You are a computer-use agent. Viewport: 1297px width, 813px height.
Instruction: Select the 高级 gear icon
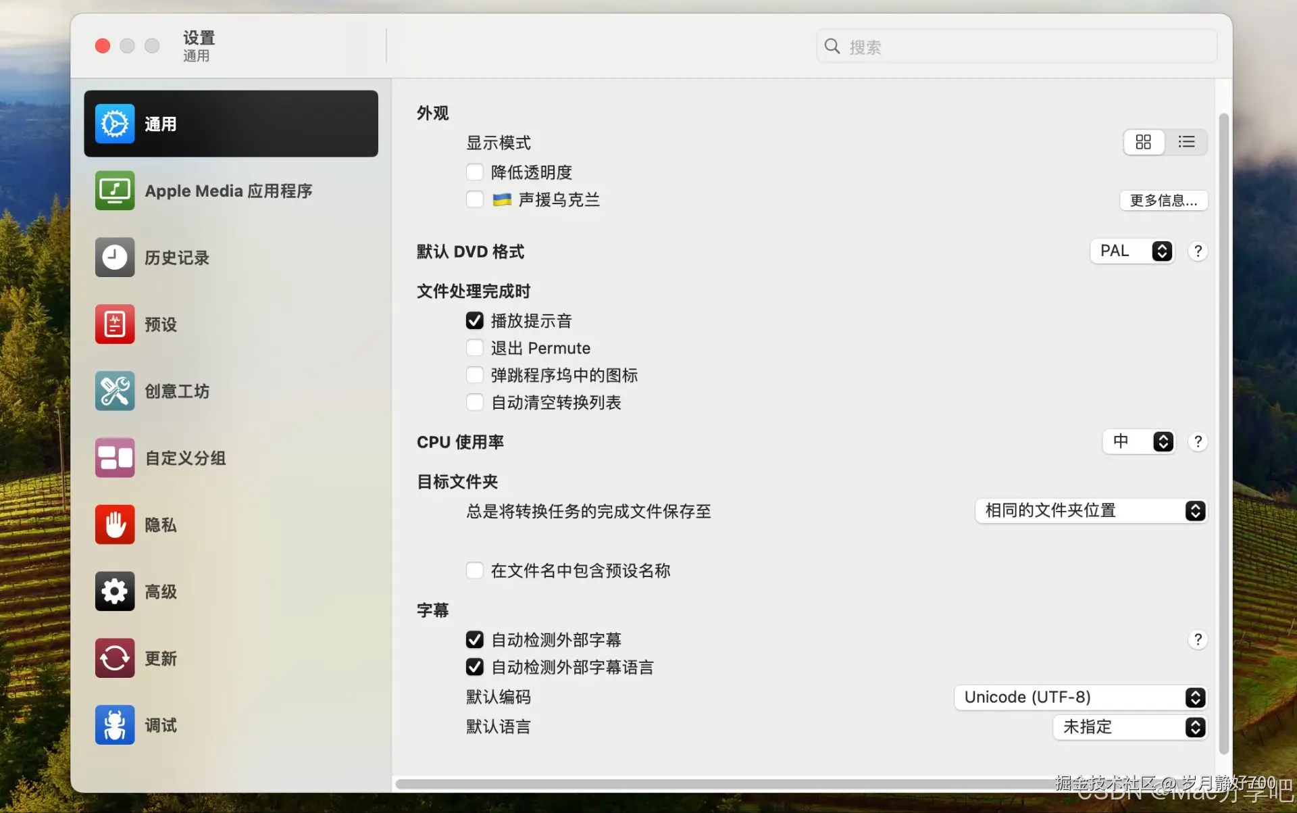coord(113,591)
